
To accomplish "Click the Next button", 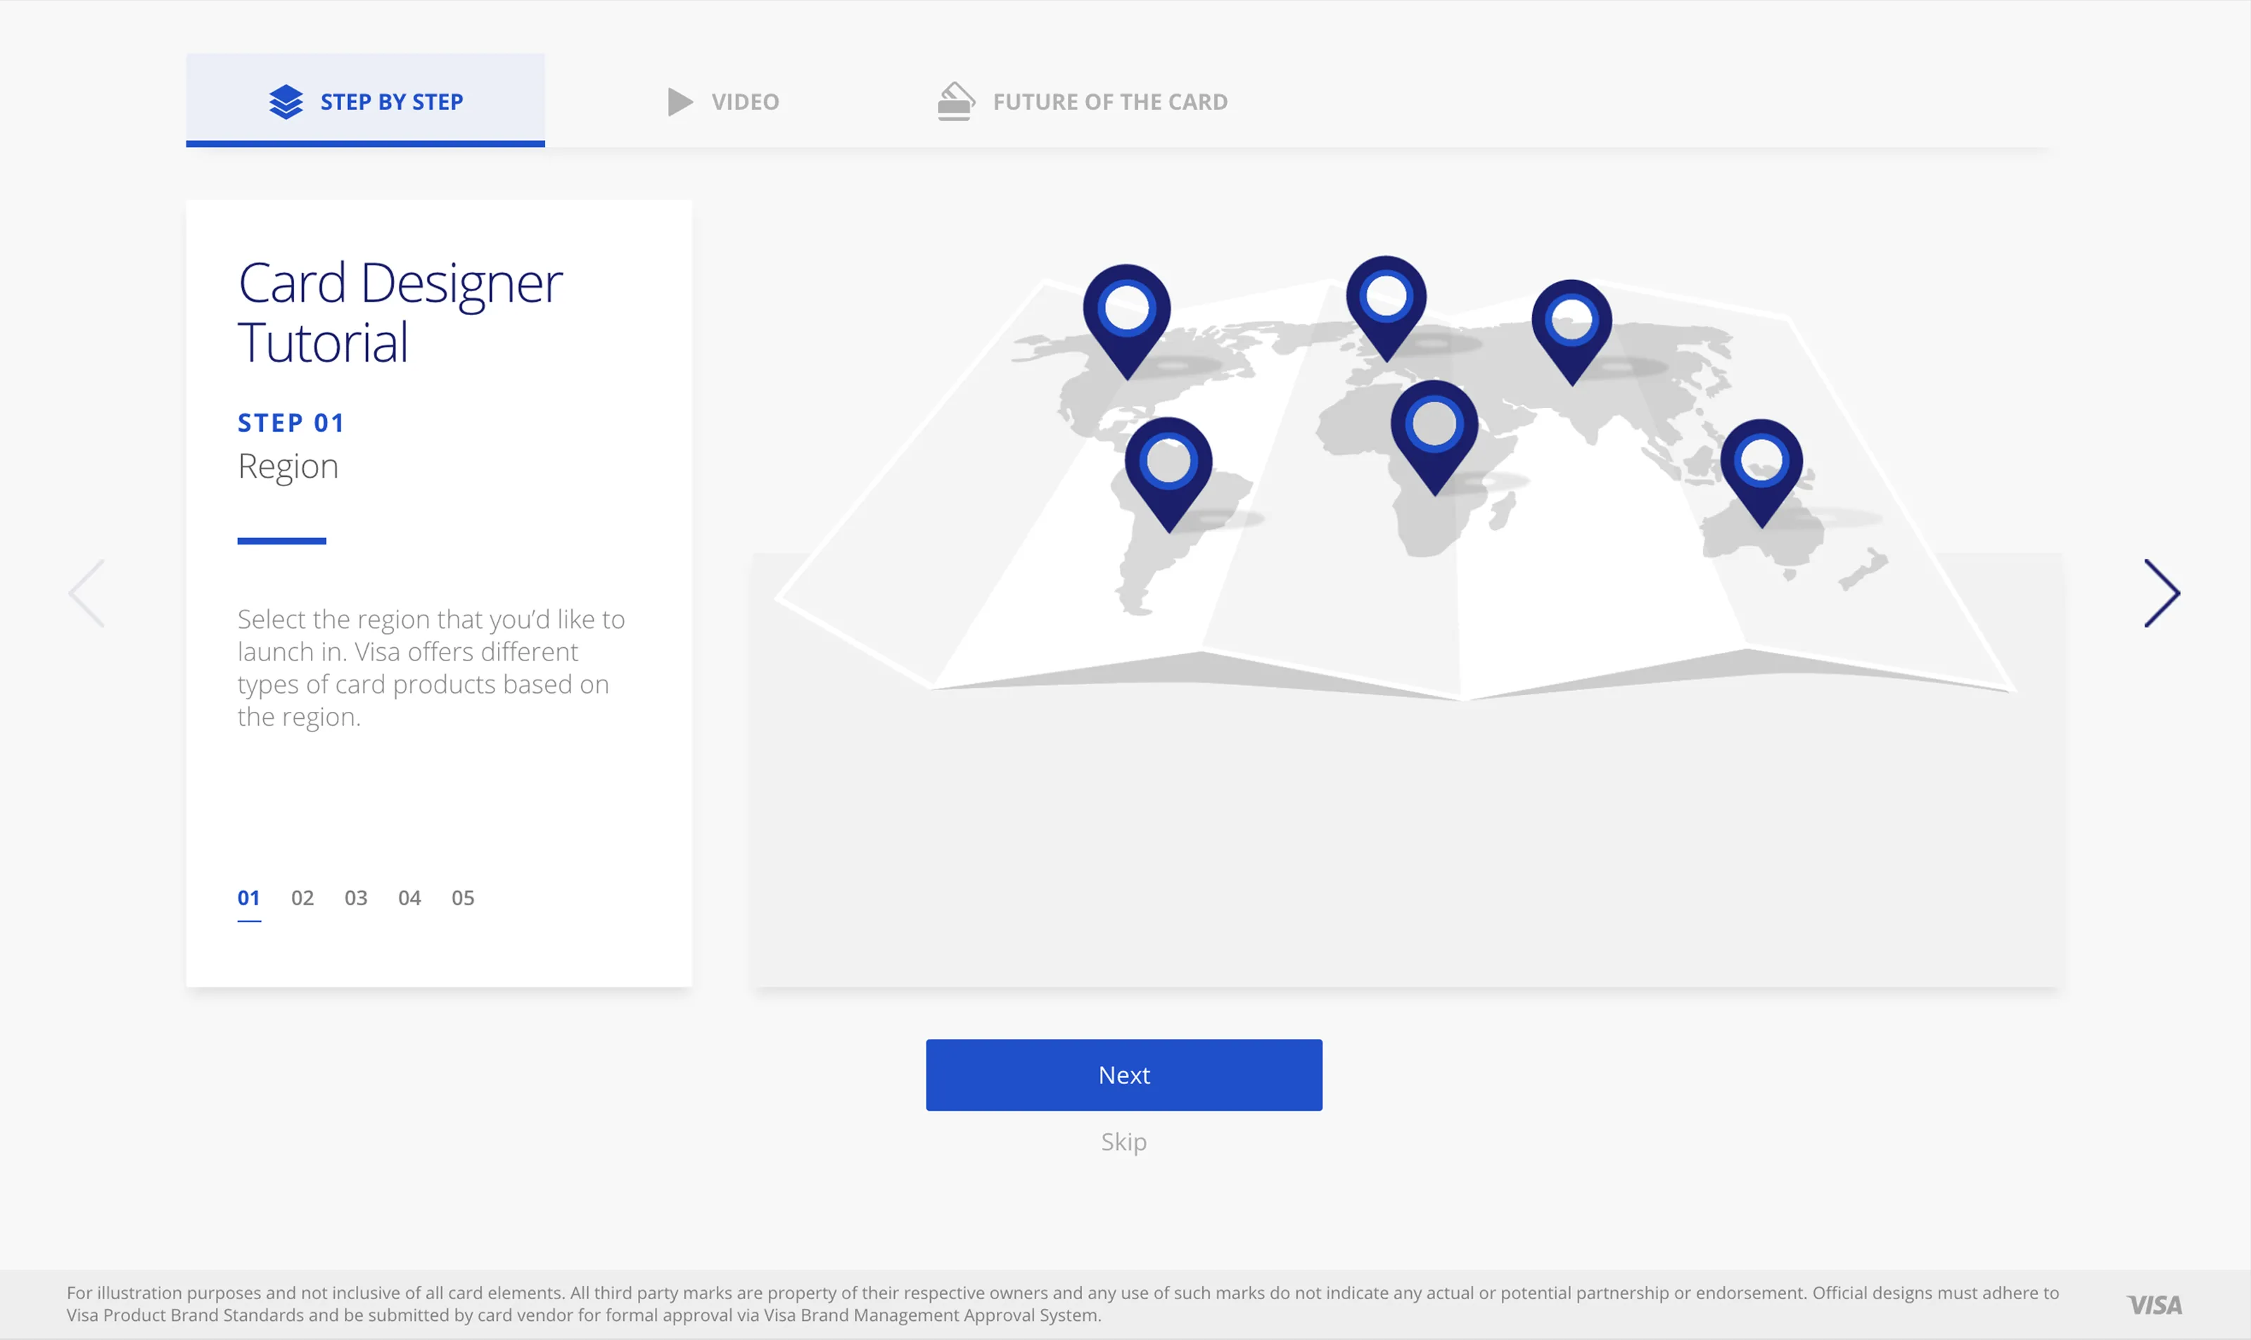I will pos(1123,1075).
